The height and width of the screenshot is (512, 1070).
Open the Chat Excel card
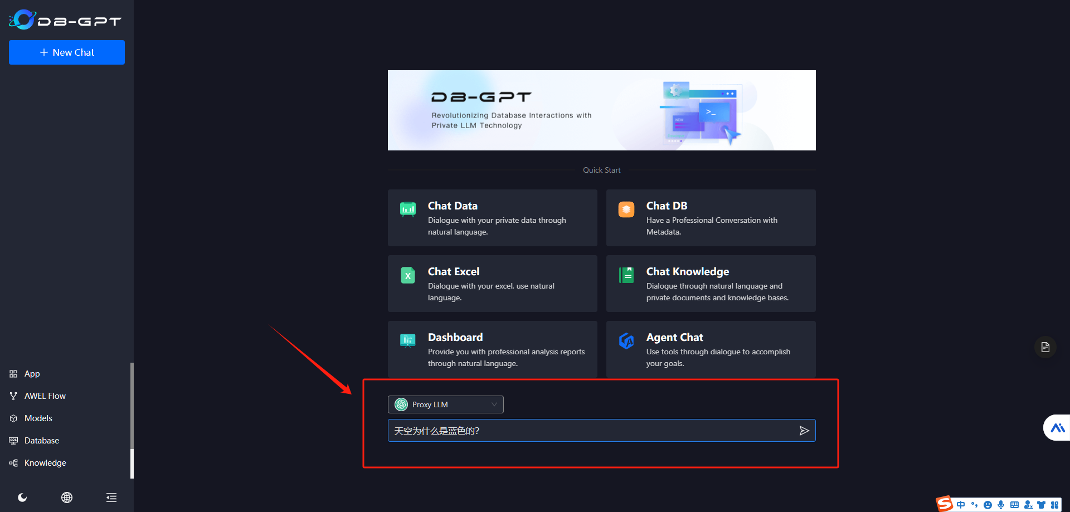(x=493, y=284)
